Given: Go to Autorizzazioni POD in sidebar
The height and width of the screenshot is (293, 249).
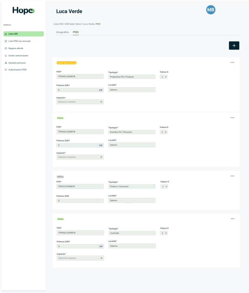Looking at the screenshot, I should pyautogui.click(x=18, y=70).
